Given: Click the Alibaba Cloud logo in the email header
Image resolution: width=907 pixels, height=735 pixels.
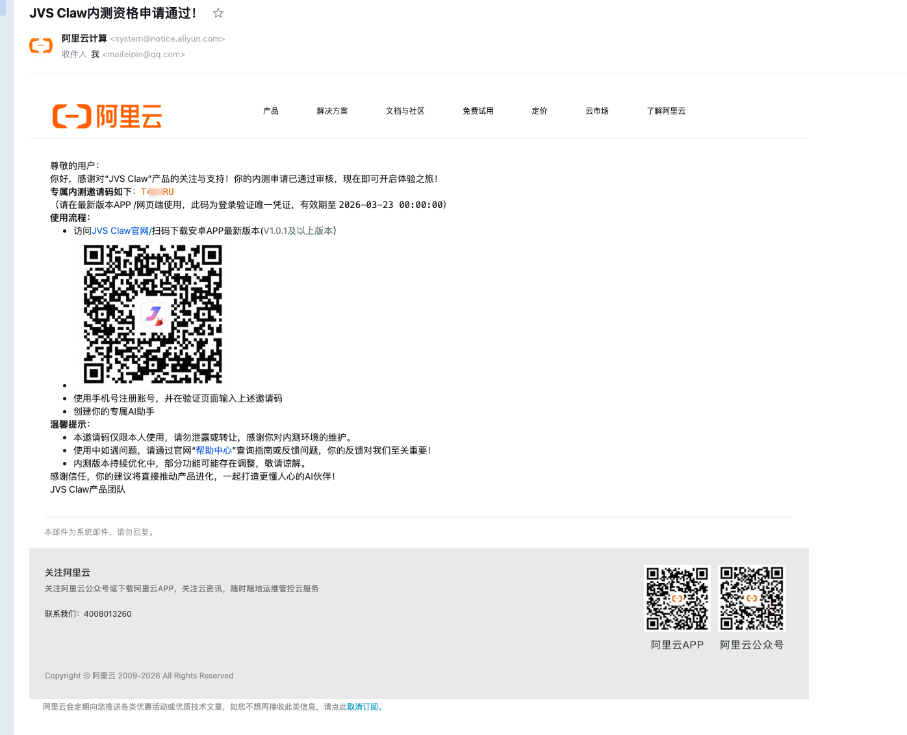Looking at the screenshot, I should (x=107, y=116).
